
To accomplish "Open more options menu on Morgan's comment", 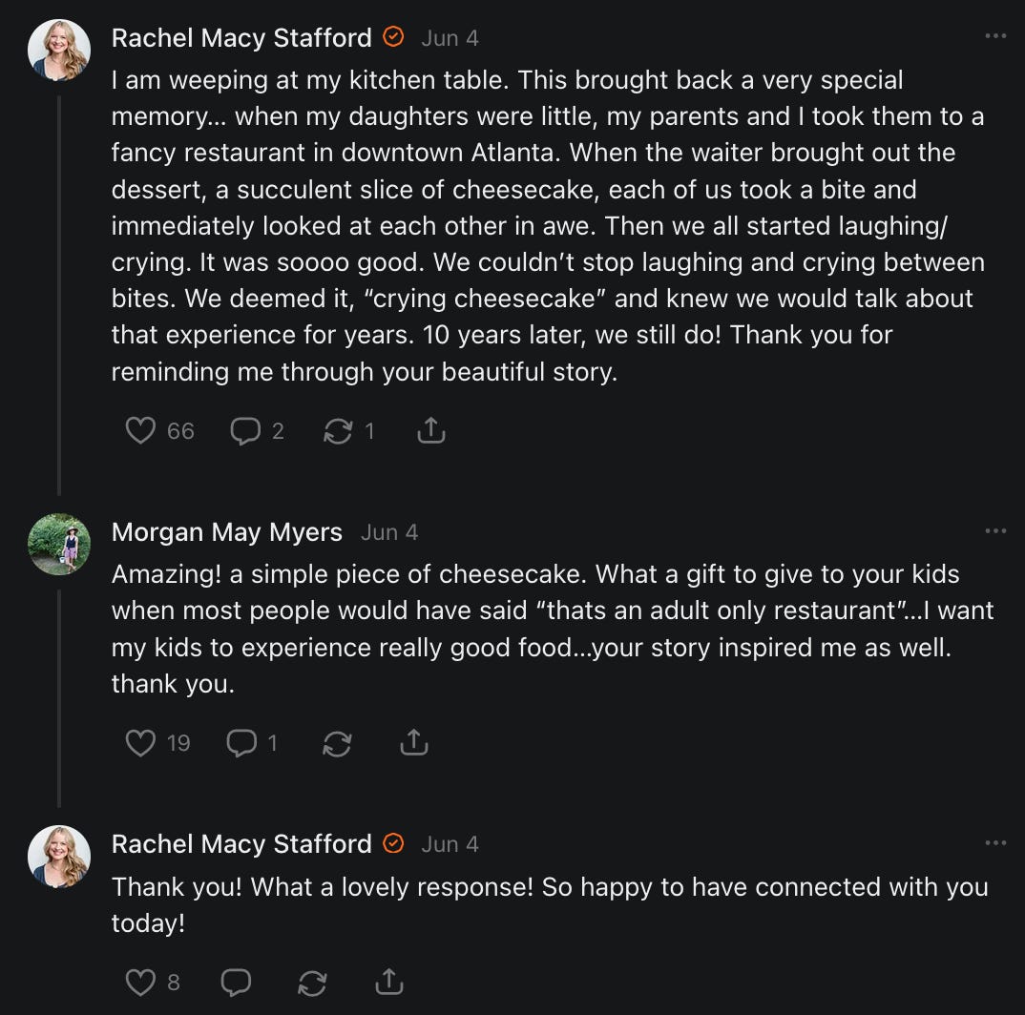I will [995, 531].
